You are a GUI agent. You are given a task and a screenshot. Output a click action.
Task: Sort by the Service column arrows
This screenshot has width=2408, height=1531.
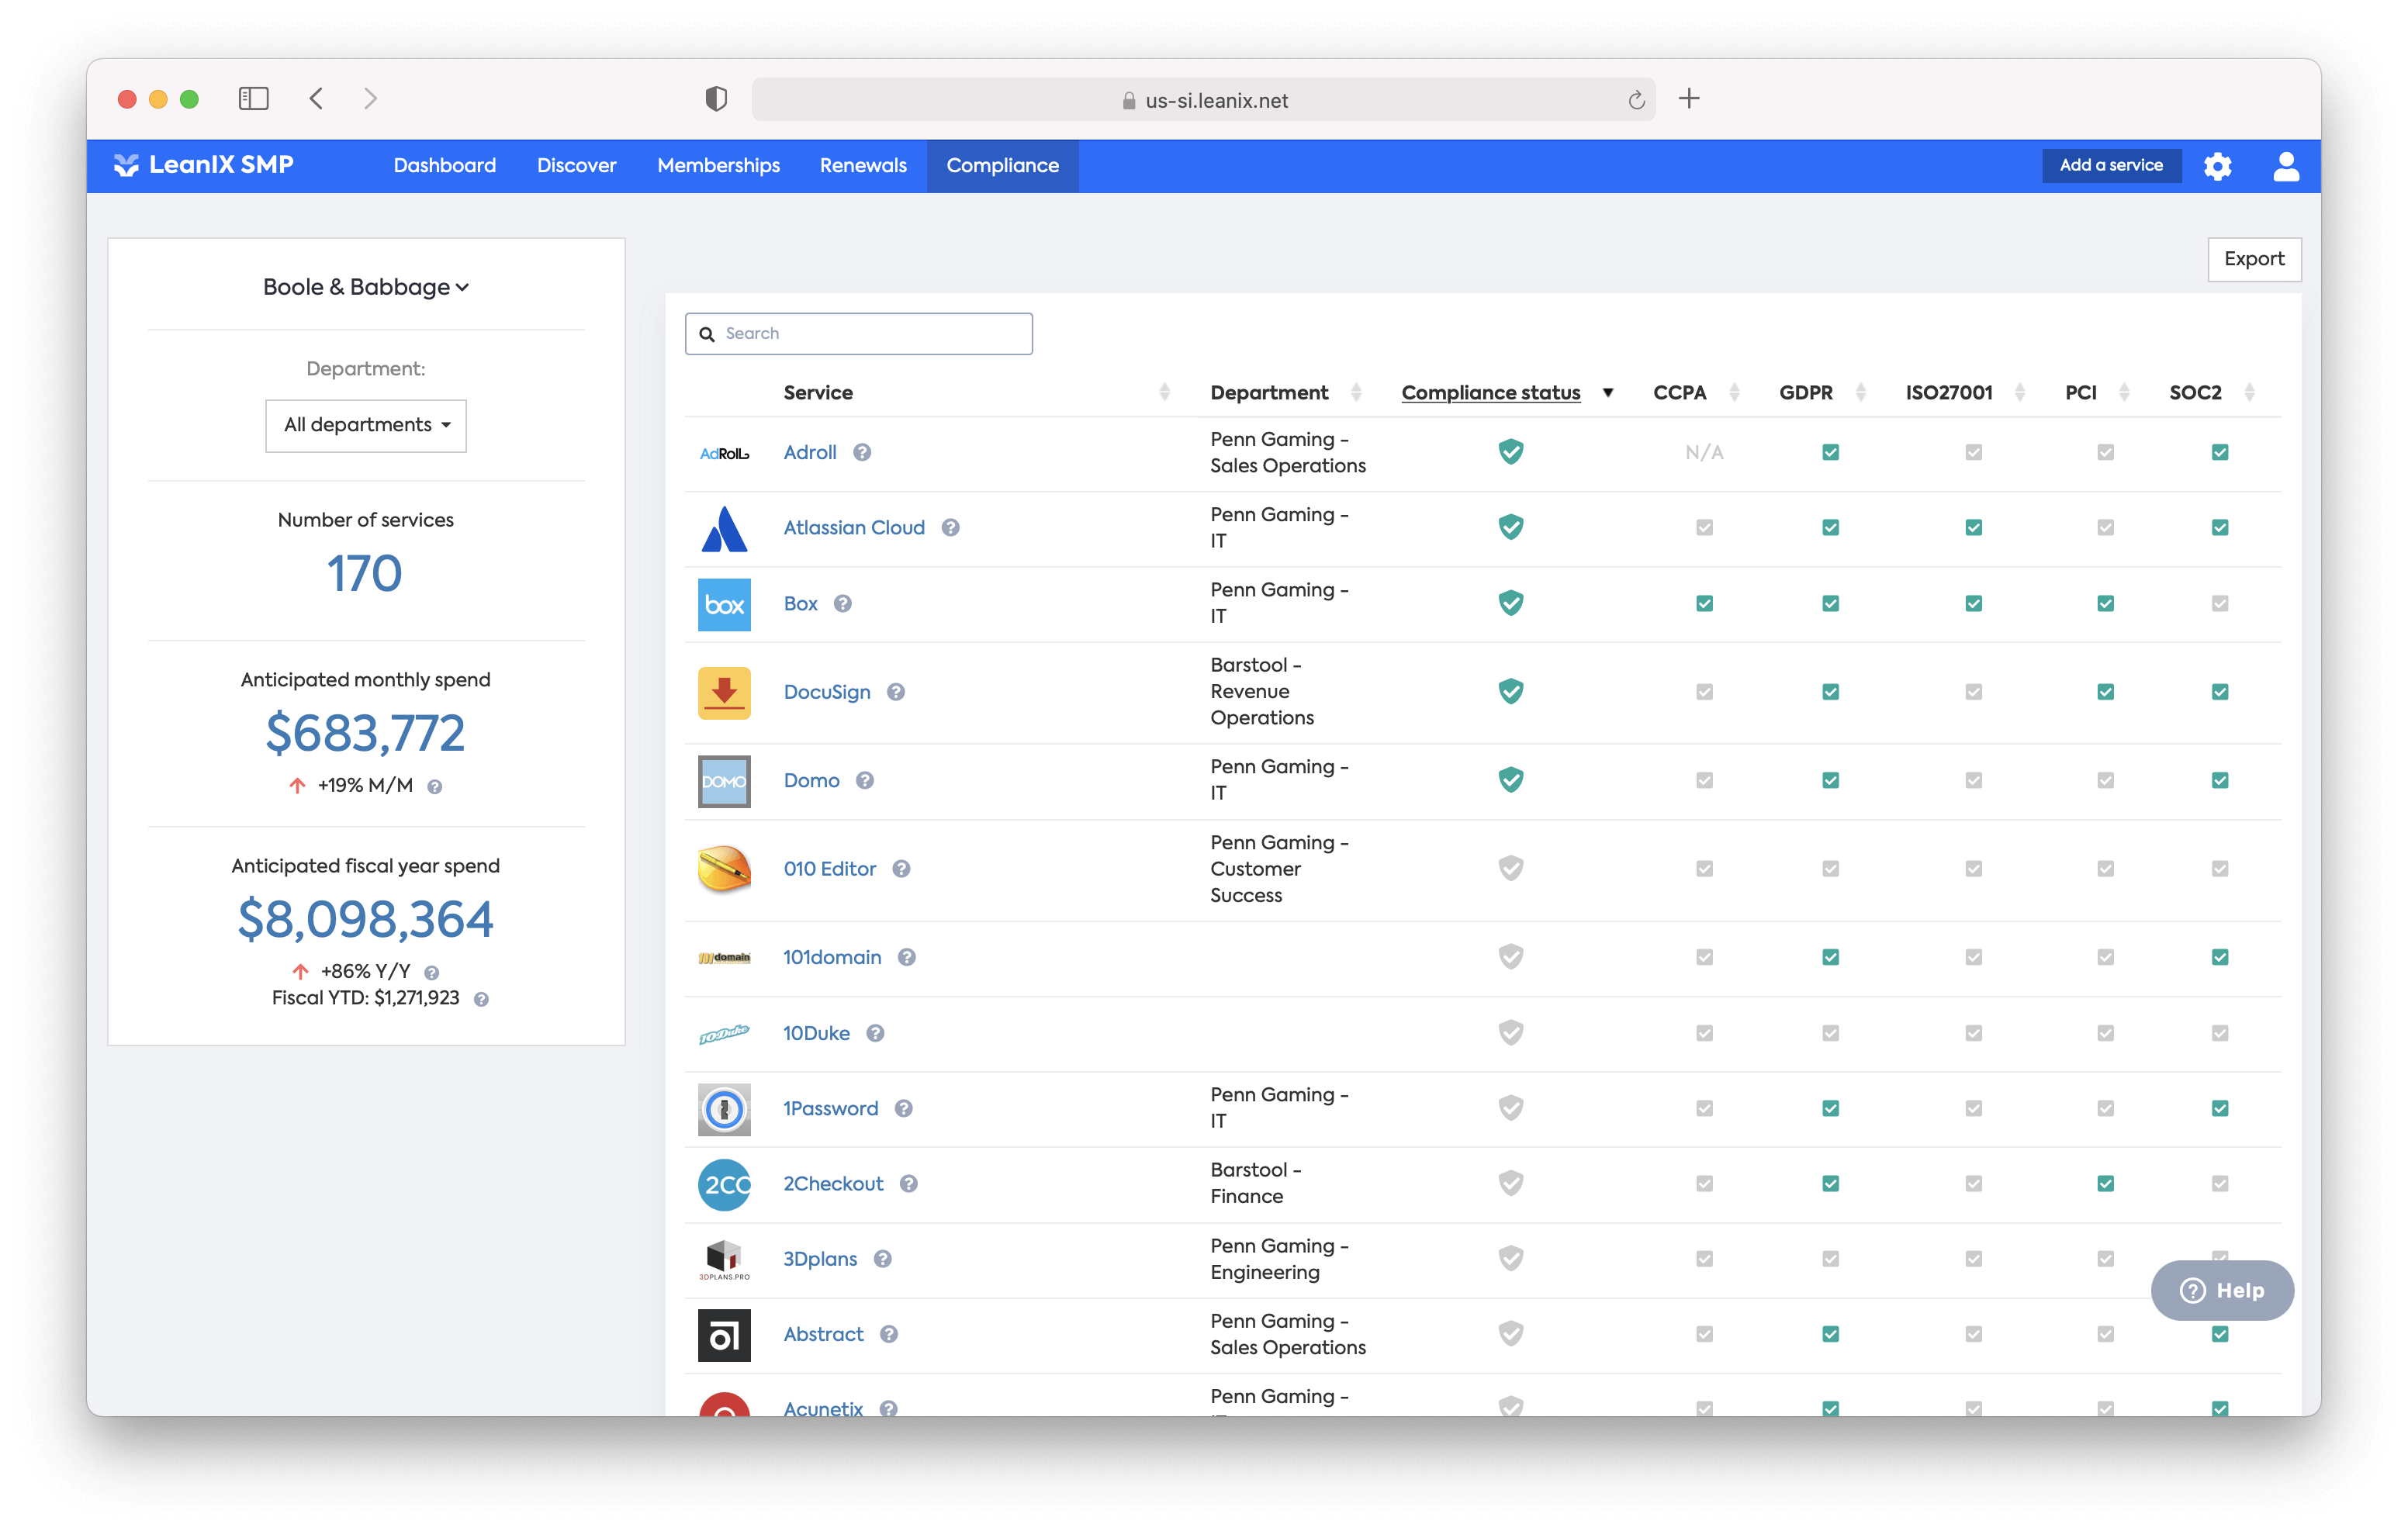coord(1164,392)
